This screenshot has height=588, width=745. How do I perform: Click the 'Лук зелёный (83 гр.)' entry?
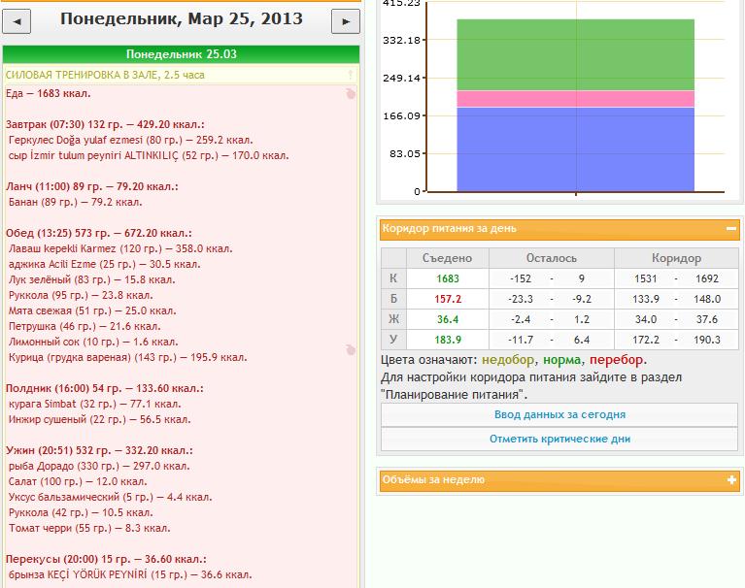click(x=91, y=280)
